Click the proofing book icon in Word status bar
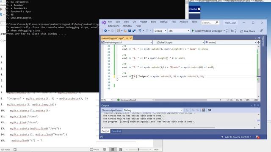 point(15,149)
